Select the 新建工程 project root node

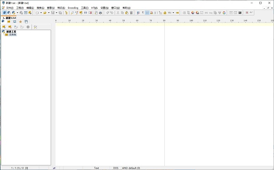(x=11, y=31)
